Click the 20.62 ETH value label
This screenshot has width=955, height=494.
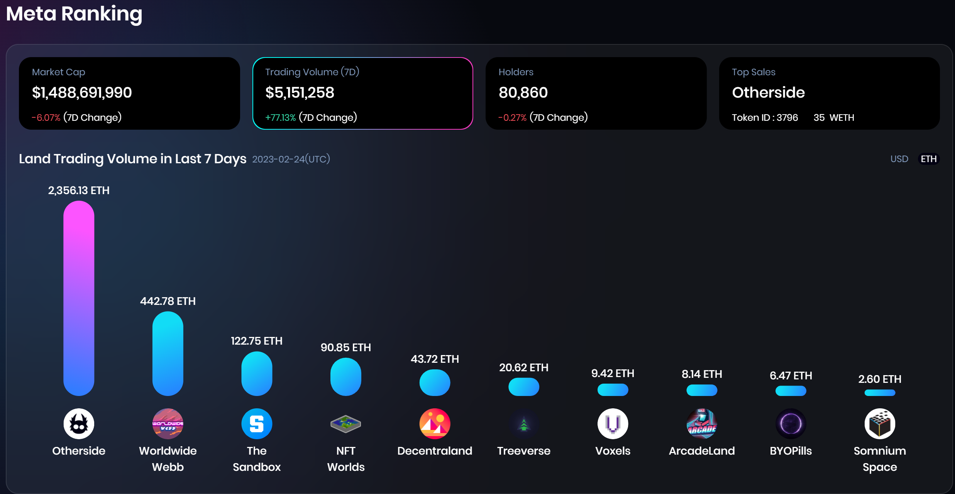coord(524,367)
